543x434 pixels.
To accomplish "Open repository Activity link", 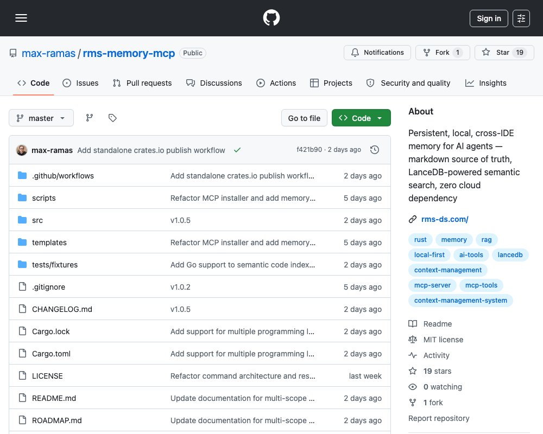I will coord(429,355).
